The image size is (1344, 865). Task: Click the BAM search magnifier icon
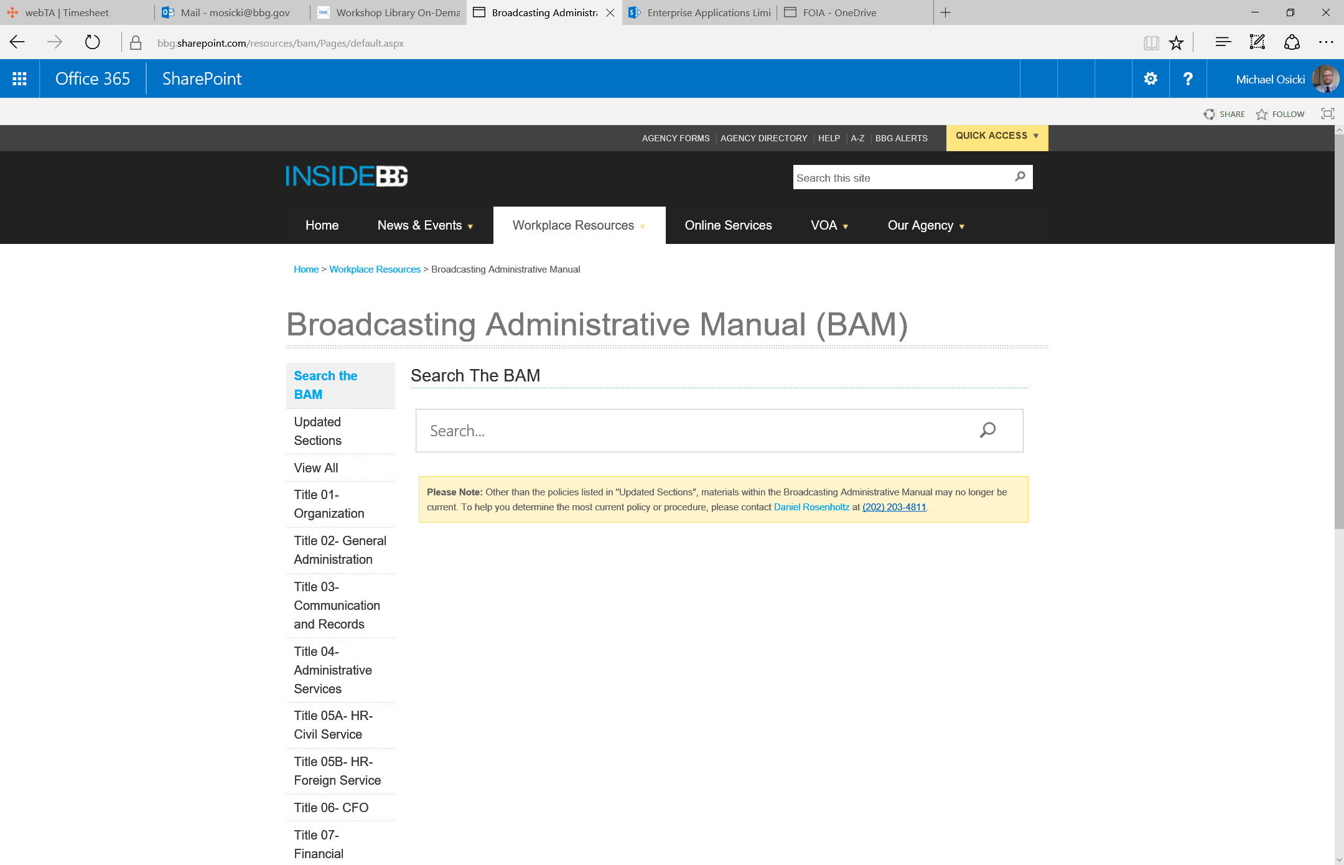(987, 430)
